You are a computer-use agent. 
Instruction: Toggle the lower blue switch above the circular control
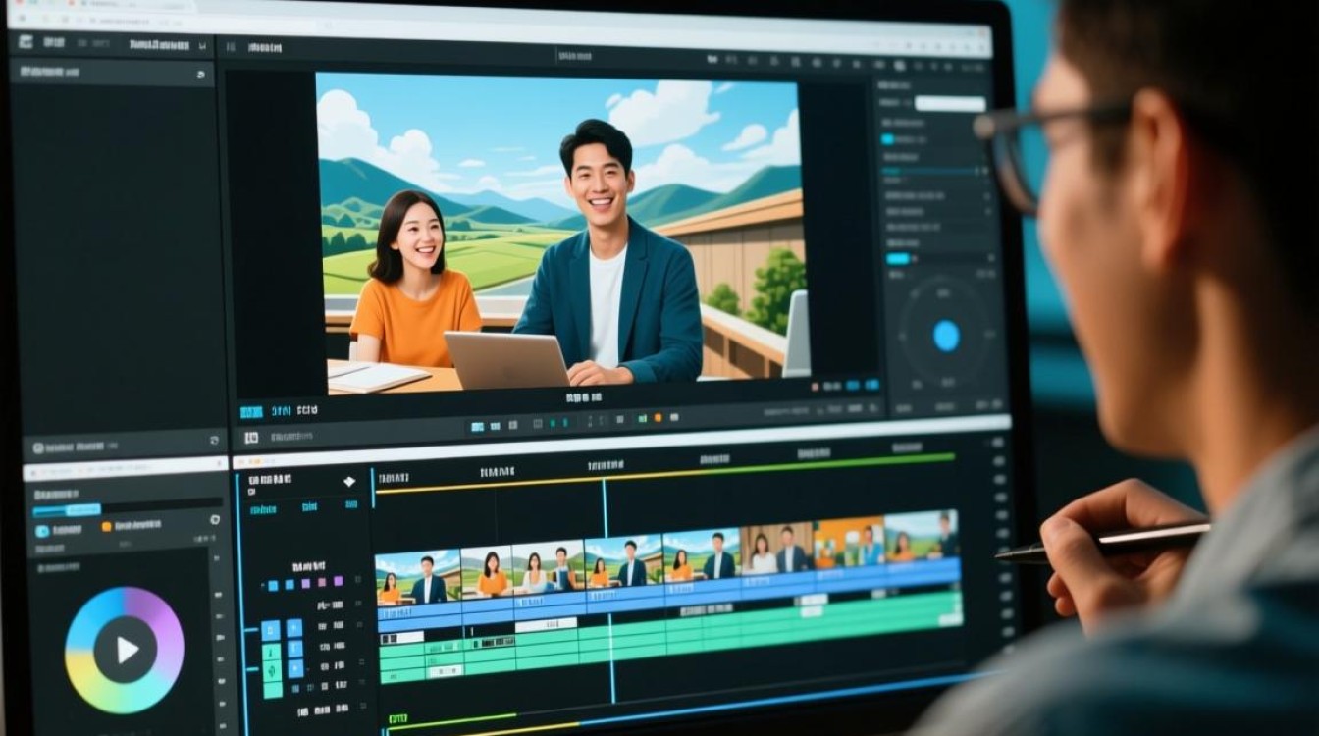tap(898, 259)
